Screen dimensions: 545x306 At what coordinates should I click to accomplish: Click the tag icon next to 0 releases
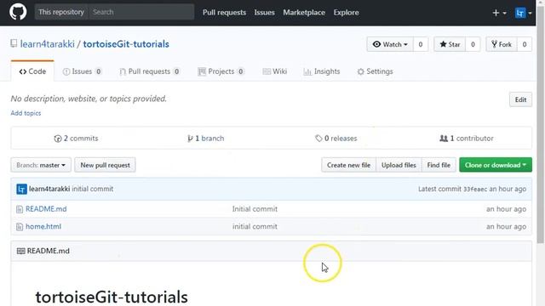pyautogui.click(x=318, y=138)
